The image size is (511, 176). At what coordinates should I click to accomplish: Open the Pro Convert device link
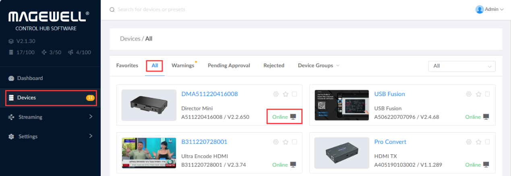click(x=390, y=142)
